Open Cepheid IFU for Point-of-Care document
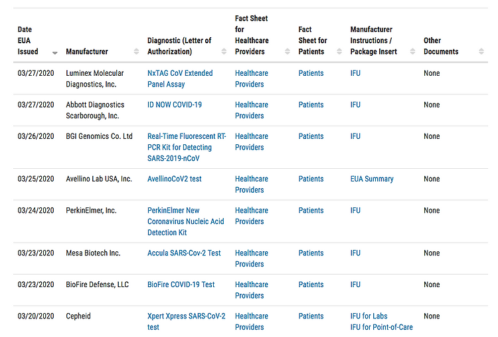The width and height of the screenshot is (498, 337). point(381,327)
